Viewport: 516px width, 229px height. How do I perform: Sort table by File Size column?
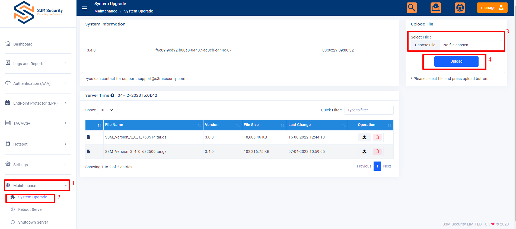[264, 125]
